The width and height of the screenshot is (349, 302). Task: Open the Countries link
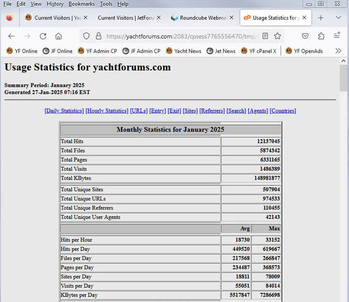(283, 111)
